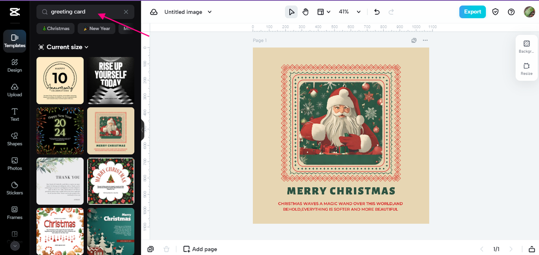
Task: Select the red Christmas waves caption text
Action: (340, 206)
